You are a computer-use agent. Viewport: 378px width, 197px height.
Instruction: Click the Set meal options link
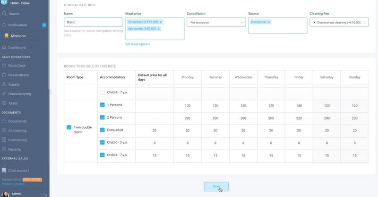click(137, 44)
